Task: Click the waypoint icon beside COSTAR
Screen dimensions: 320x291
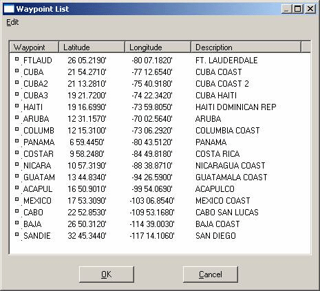Action: (x=17, y=153)
